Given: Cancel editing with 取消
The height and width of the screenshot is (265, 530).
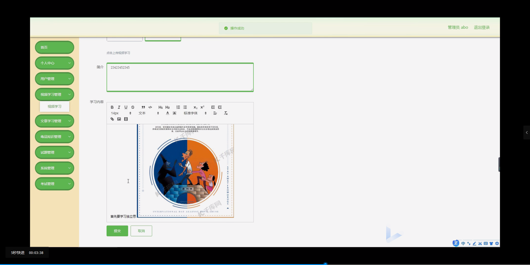Looking at the screenshot, I should [x=141, y=231].
